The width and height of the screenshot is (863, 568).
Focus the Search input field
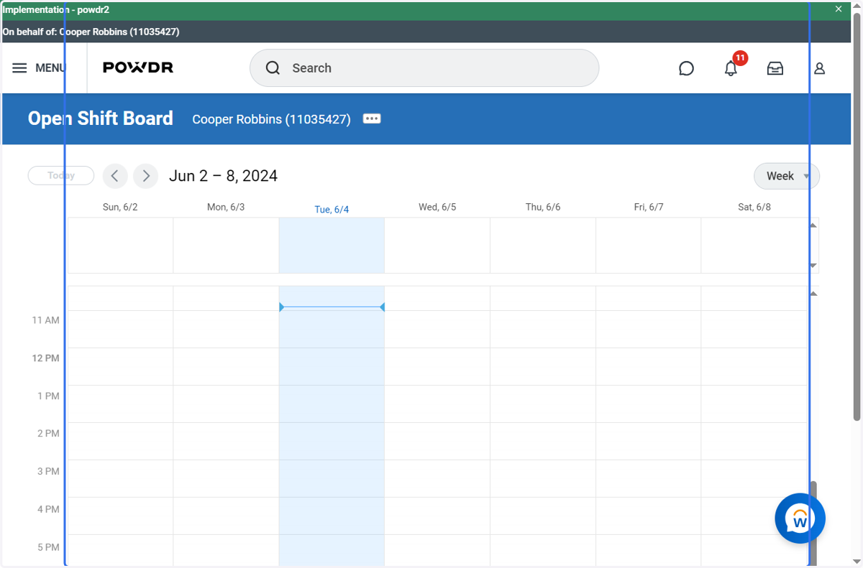(x=424, y=68)
